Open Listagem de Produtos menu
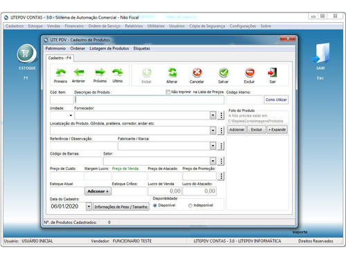Image resolution: width=346 pixels, height=259 pixels. [x=109, y=48]
